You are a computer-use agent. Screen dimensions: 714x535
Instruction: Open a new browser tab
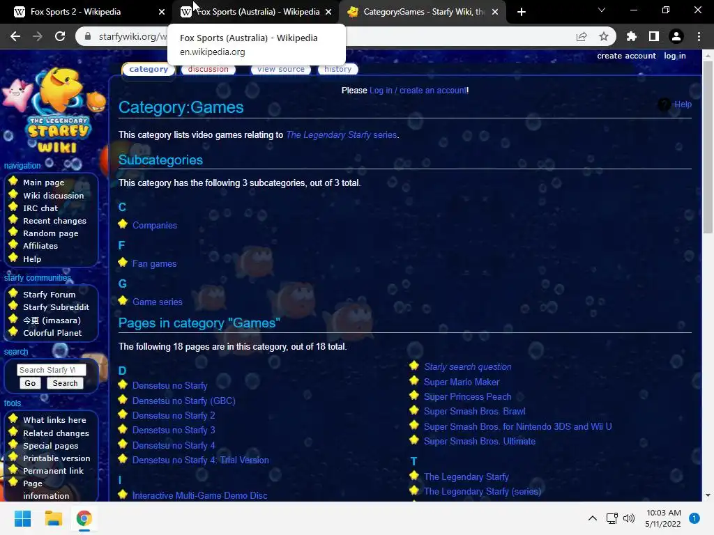pyautogui.click(x=522, y=12)
